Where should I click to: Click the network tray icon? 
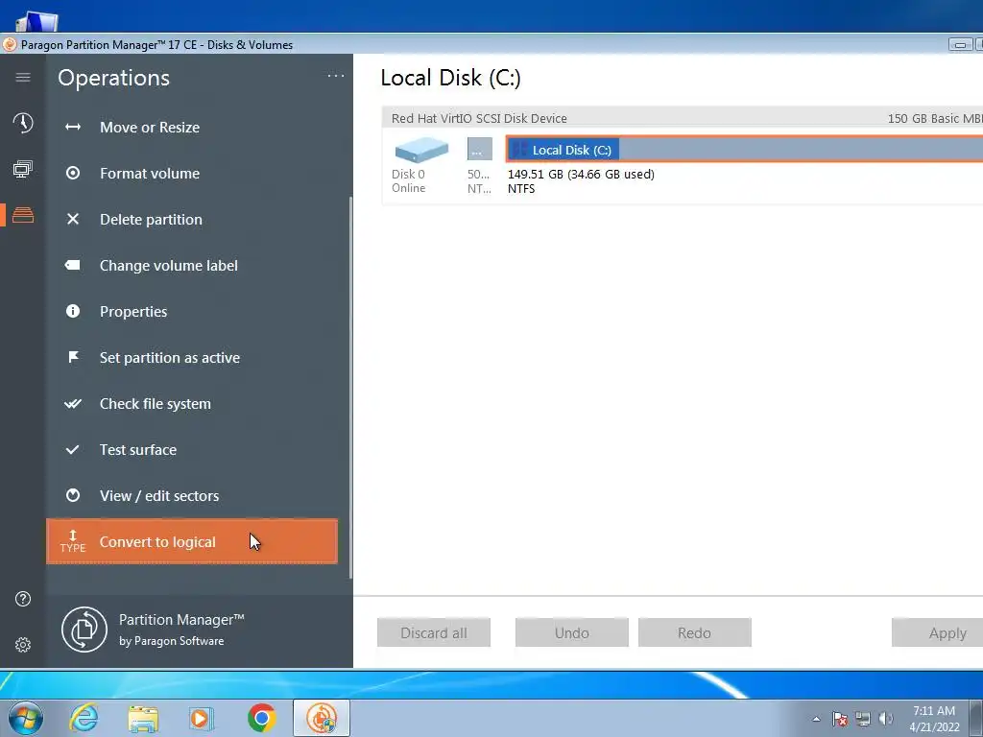(x=863, y=719)
